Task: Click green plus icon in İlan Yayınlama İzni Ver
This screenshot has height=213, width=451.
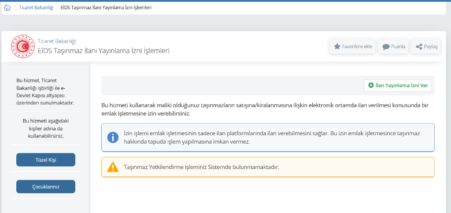Action: tap(371, 86)
